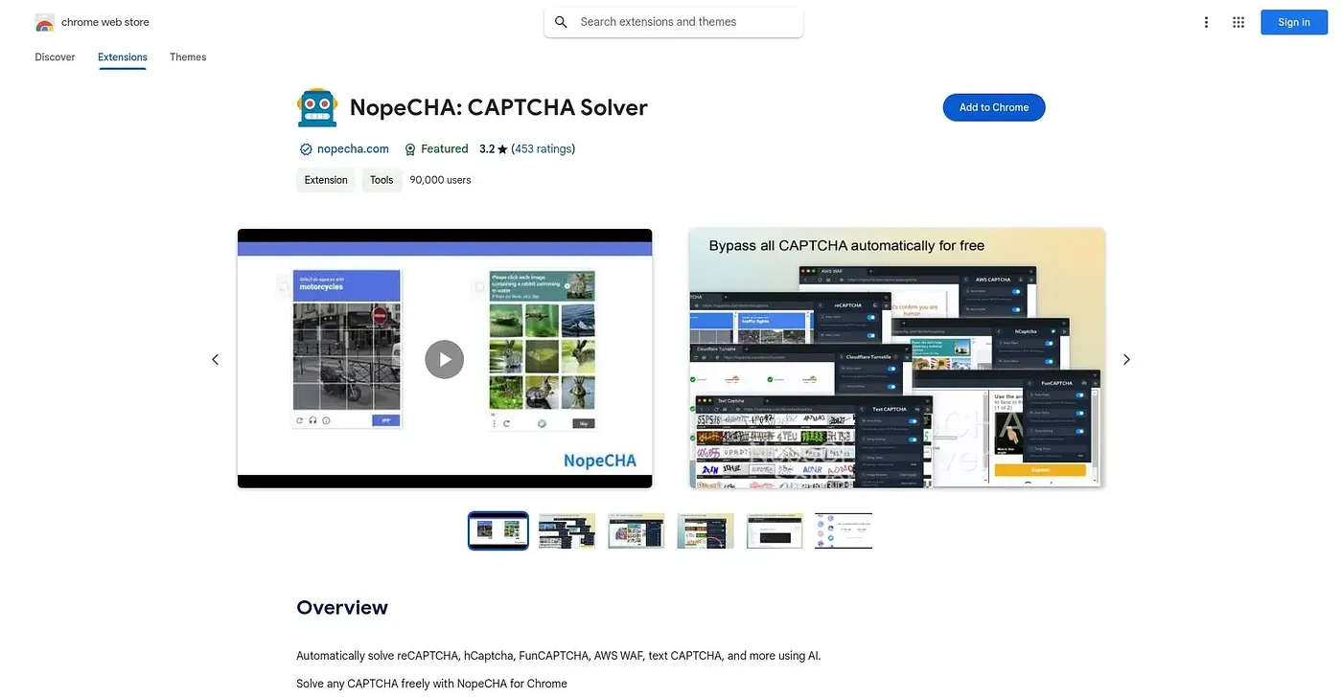Click the search magnifier icon

(x=562, y=22)
